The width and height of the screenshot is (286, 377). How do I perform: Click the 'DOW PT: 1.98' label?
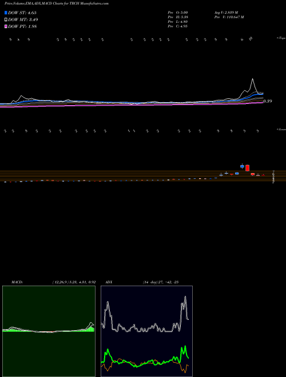point(22,26)
